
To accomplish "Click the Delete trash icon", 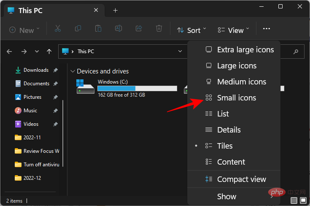I will 159,29.
